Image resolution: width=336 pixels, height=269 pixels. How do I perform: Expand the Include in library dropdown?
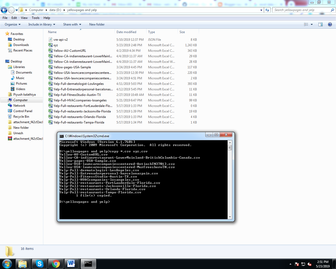tap(41, 24)
